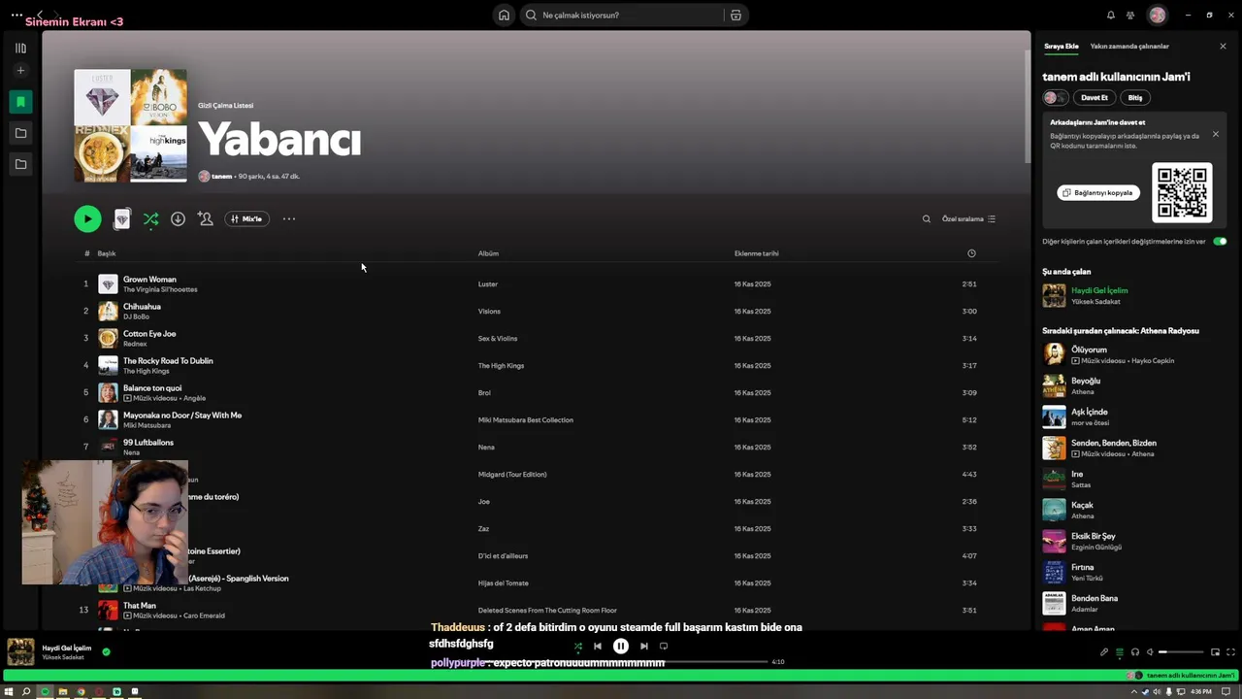Select the track That Man
Image resolution: width=1242 pixels, height=699 pixels.
click(140, 605)
